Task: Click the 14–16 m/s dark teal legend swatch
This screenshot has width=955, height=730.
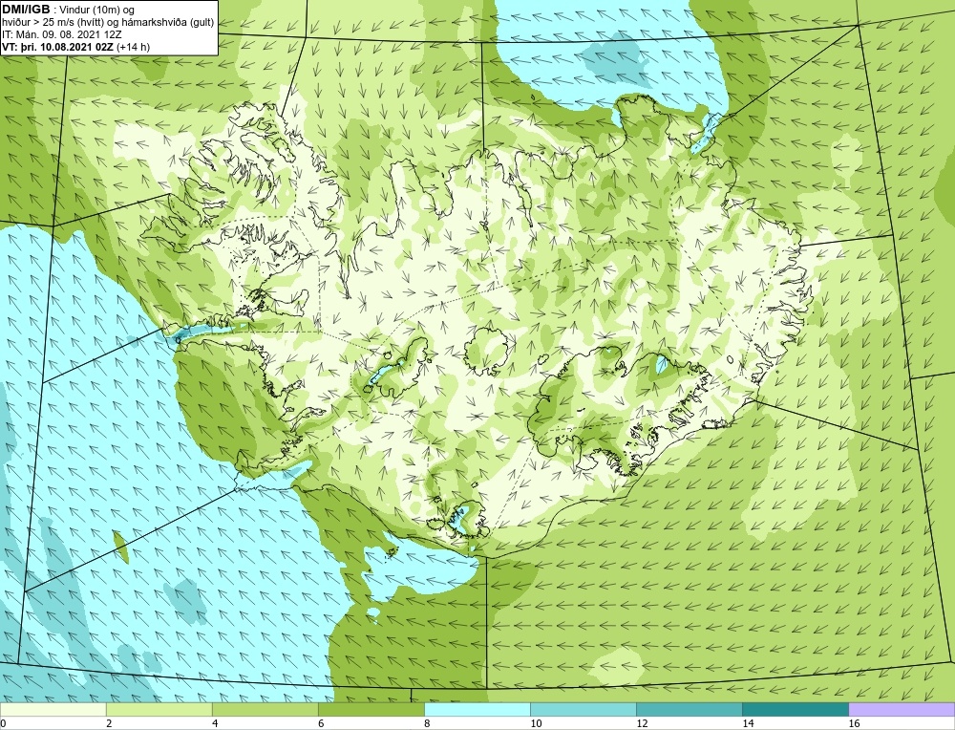Action: (x=795, y=710)
